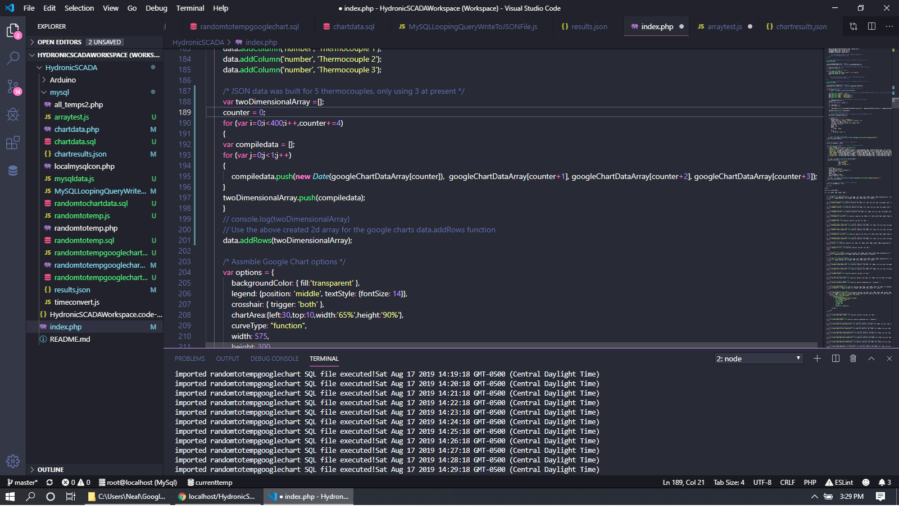899x523 pixels.
Task: Open the terminal selector '2: node' dropdown
Action: click(759, 359)
